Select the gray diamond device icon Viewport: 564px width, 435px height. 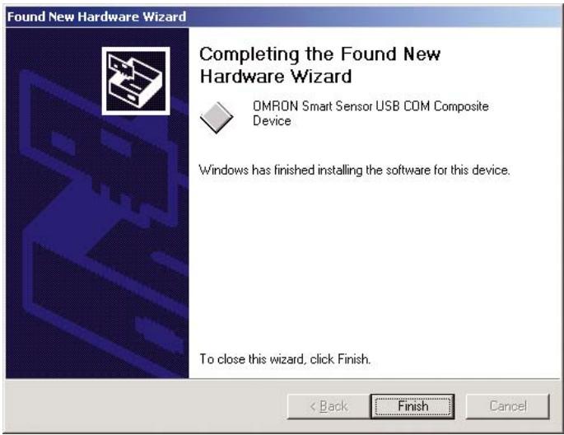(x=217, y=117)
